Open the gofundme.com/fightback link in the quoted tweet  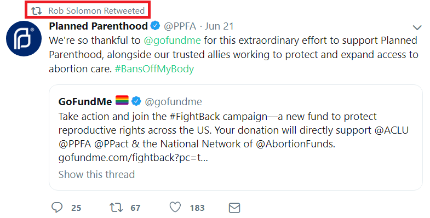[133, 158]
